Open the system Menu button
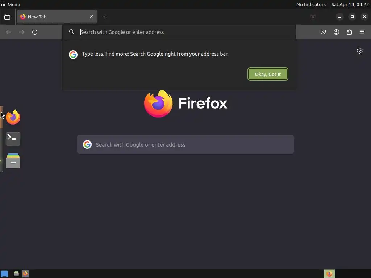The height and width of the screenshot is (278, 371). pos(11,4)
